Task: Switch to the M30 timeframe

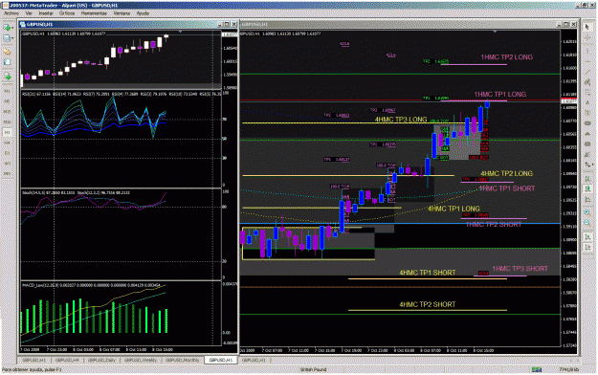Action: click(x=8, y=121)
